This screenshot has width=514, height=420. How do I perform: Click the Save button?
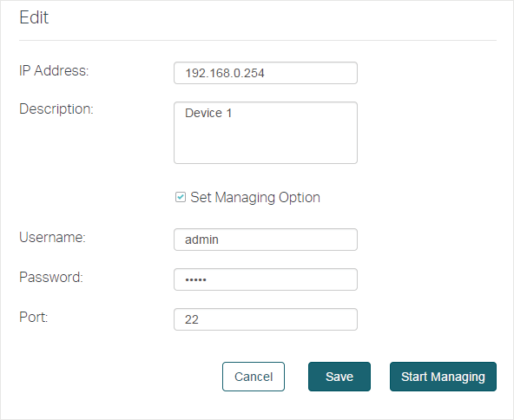point(339,377)
